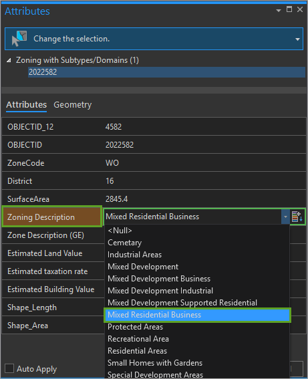
Task: Click the Estimated taxation rate field label
Action: pyautogui.click(x=47, y=271)
